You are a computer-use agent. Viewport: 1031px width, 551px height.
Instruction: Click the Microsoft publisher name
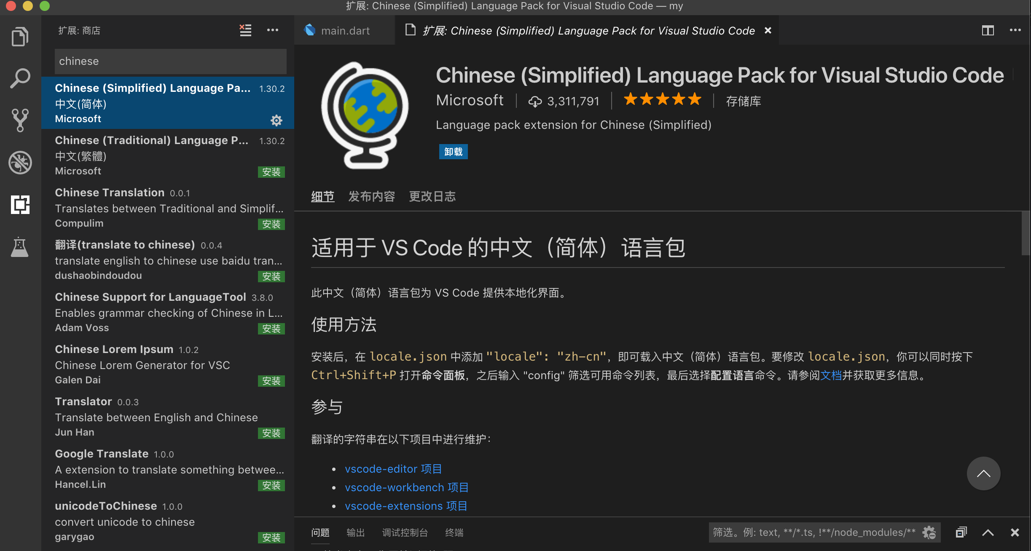(470, 100)
